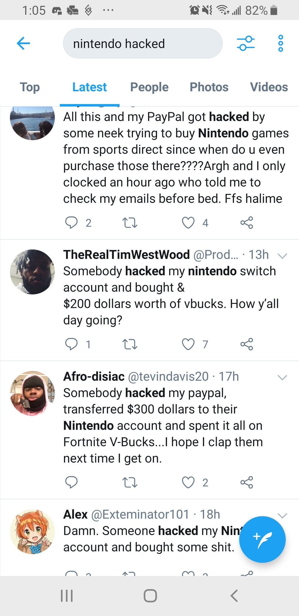Expand options chevron on TheRealTimWestWood's tweet
Viewport: 299px width, 616px height.
(x=282, y=256)
